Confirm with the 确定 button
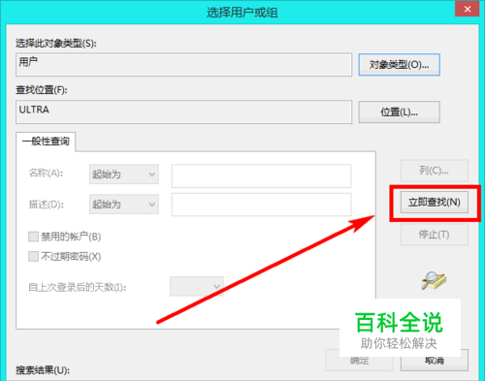This screenshot has height=381, width=485. click(359, 361)
